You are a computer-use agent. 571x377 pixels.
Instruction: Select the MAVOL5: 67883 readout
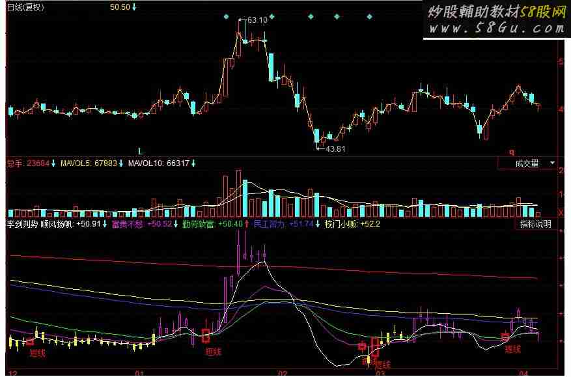point(89,163)
